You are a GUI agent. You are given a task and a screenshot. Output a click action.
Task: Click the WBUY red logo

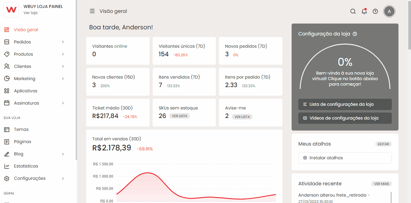coord(11,10)
